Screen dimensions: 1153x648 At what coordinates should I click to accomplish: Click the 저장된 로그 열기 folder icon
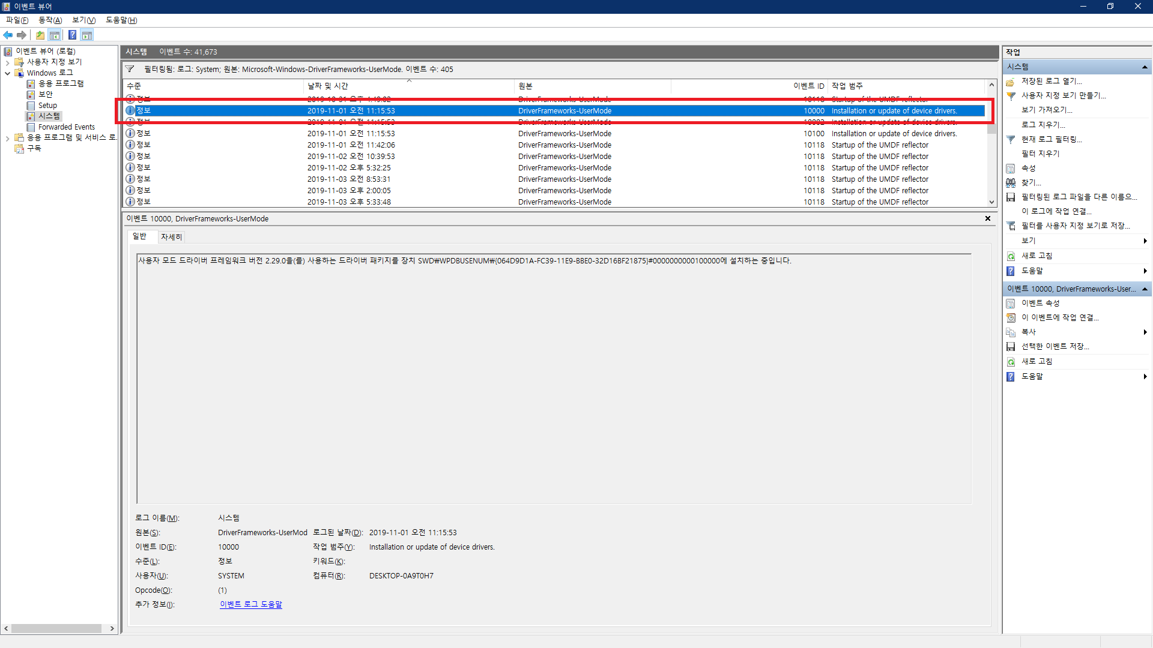click(x=1011, y=81)
